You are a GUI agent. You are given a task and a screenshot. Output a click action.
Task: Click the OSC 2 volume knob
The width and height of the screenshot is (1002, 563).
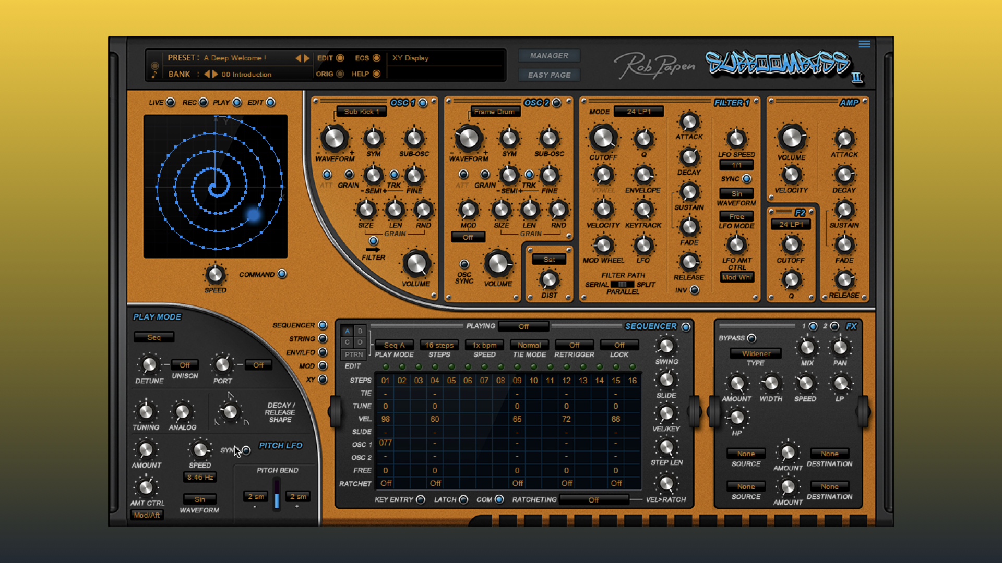pos(498,264)
